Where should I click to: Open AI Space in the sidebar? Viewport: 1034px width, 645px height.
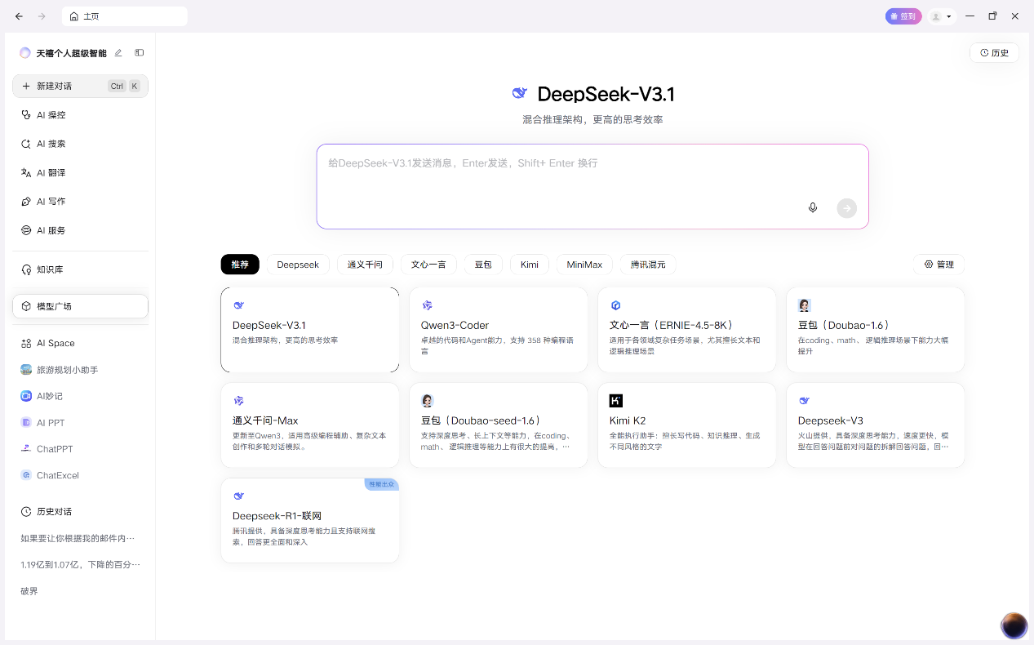coord(80,343)
